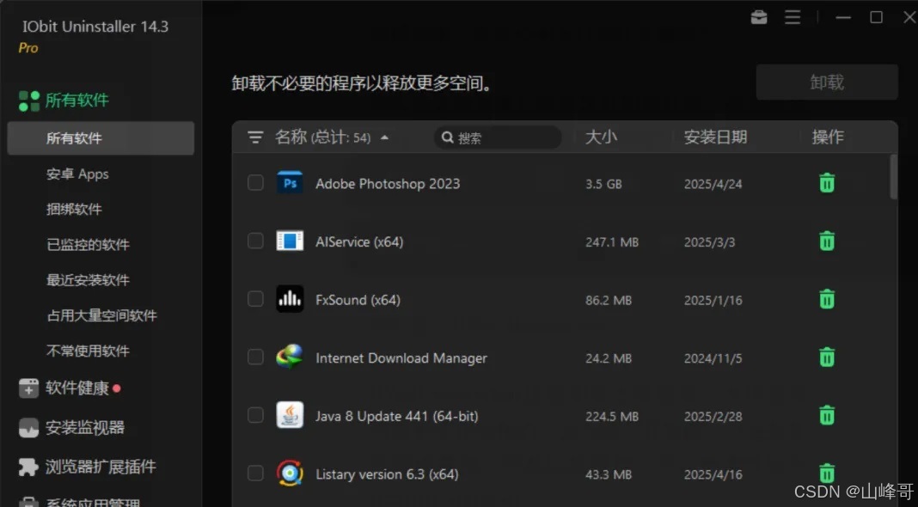This screenshot has height=507, width=918.
Task: Click the 软件健康 sidebar icon
Action: click(28, 388)
